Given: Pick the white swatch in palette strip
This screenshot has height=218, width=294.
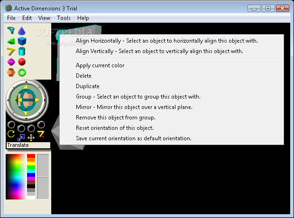Looking at the screenshot, I should coord(31,198).
